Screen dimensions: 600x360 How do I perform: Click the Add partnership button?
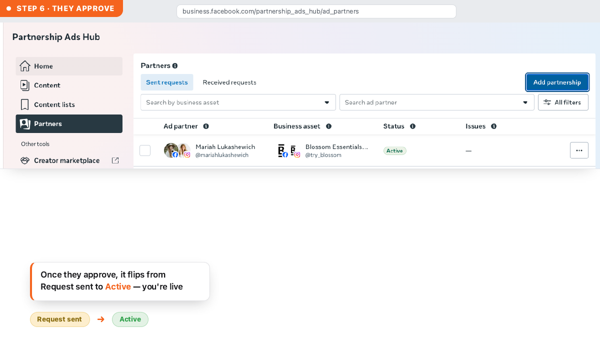[x=557, y=82]
